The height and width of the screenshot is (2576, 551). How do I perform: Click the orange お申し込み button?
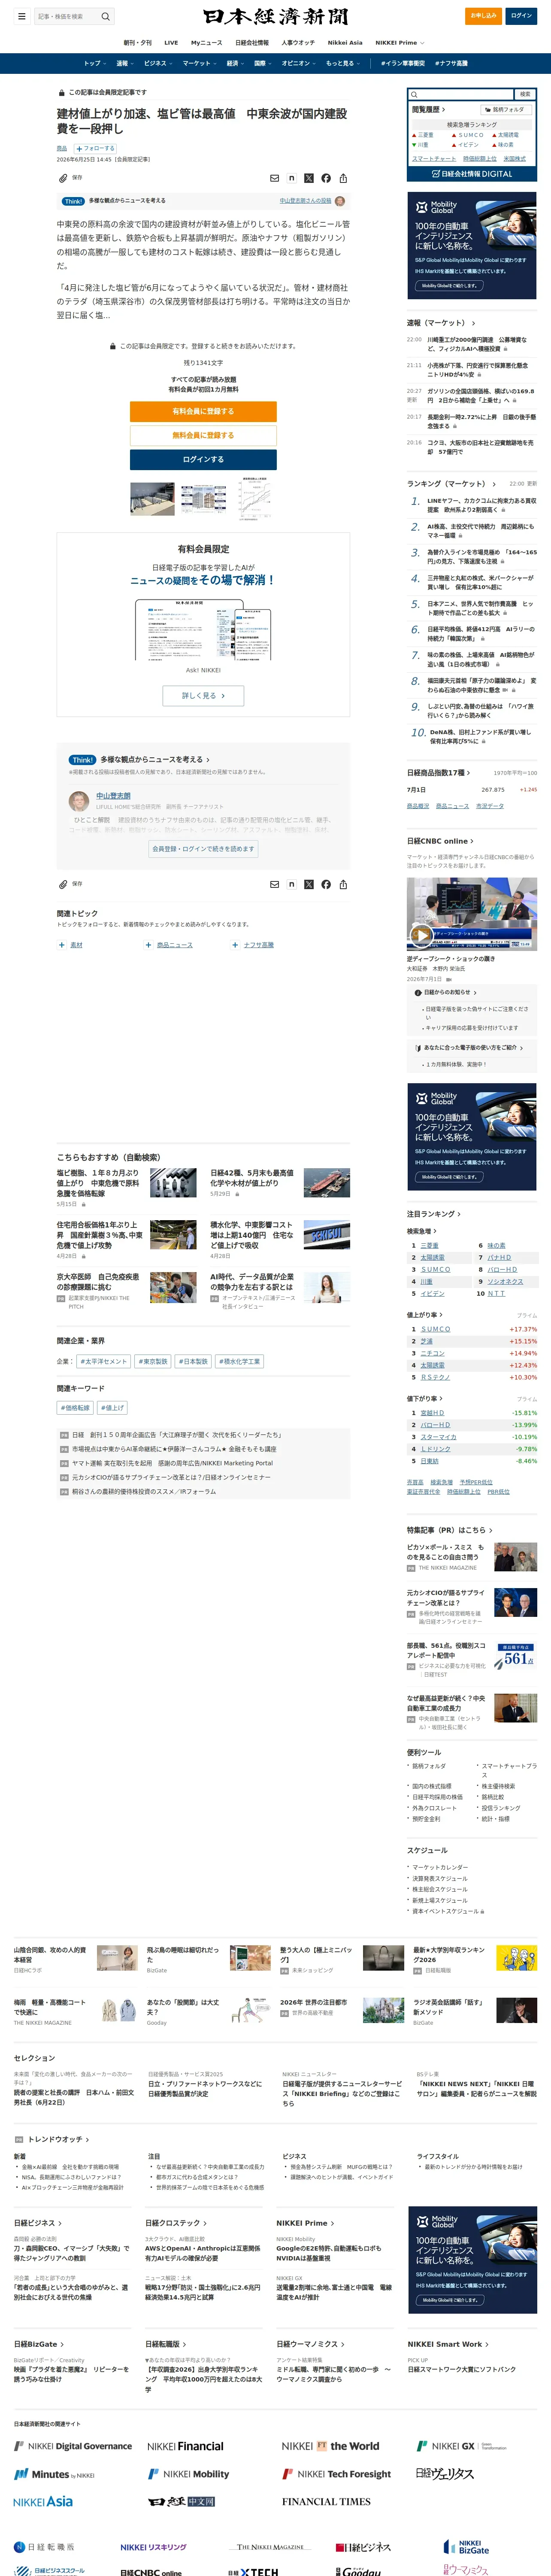pyautogui.click(x=484, y=16)
